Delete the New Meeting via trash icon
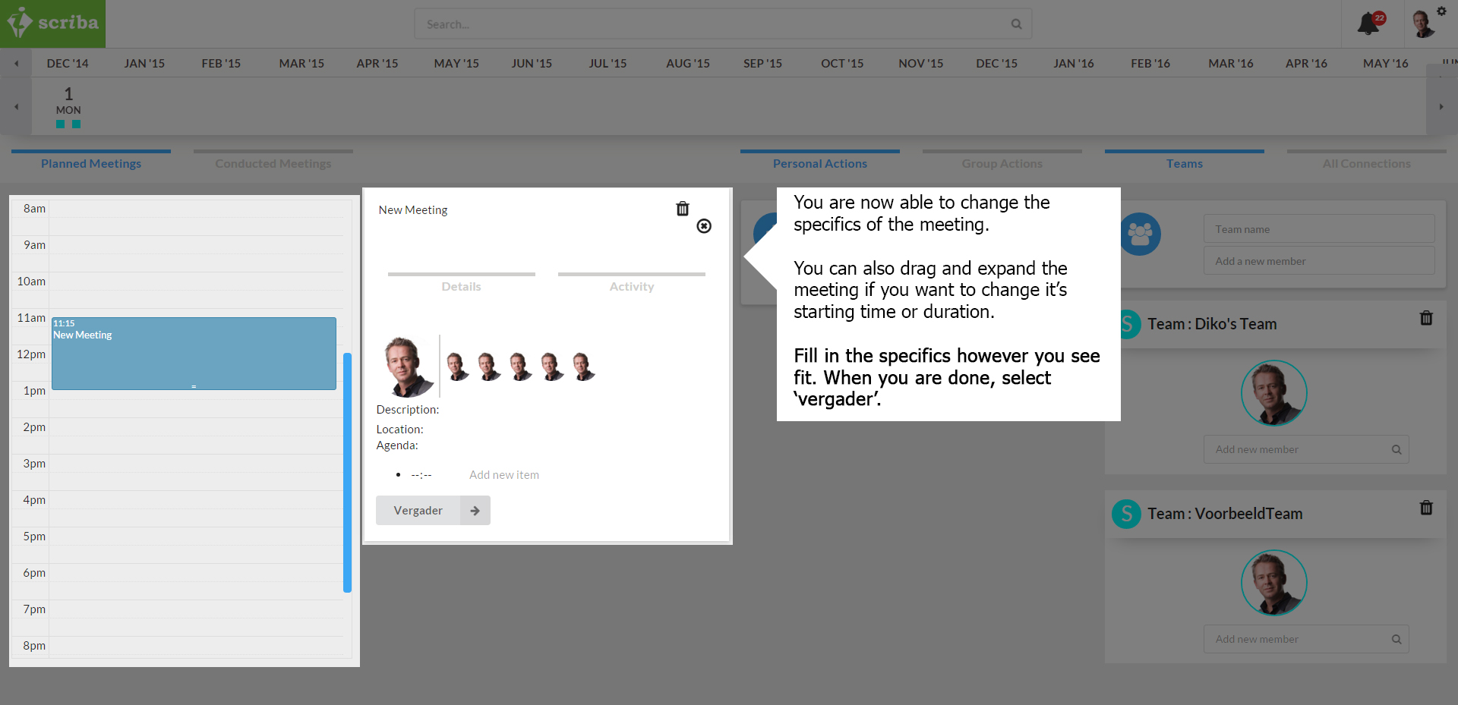Screen dimensions: 1458x705 point(682,209)
